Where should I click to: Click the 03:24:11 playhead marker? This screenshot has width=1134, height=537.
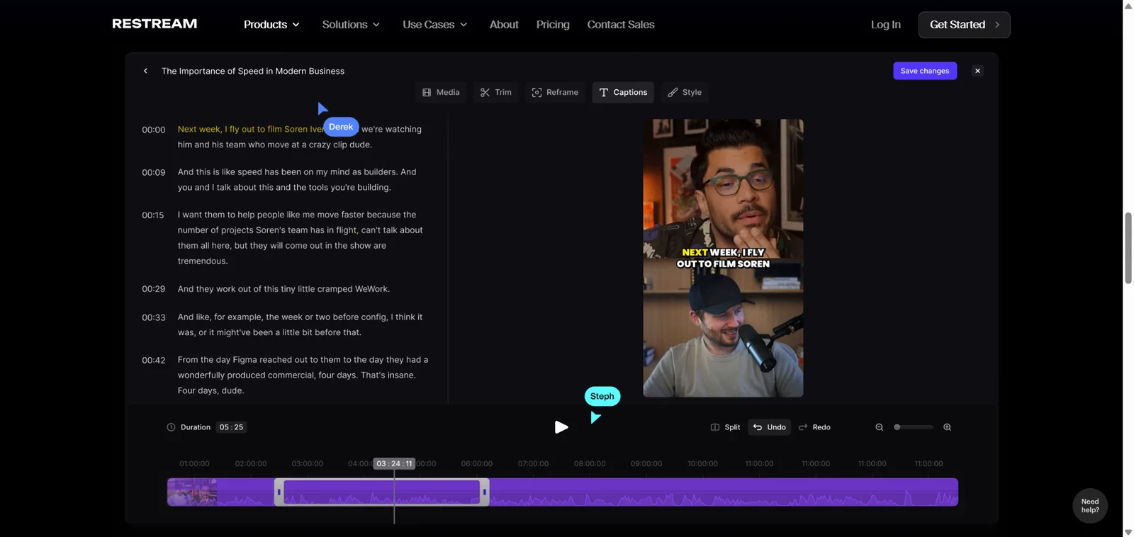[x=394, y=463]
